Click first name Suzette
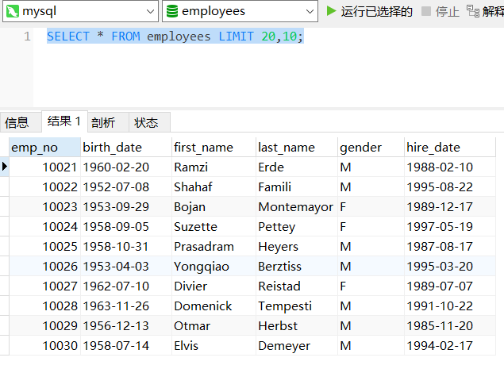Viewport: 504px width, 369px height. tap(196, 227)
